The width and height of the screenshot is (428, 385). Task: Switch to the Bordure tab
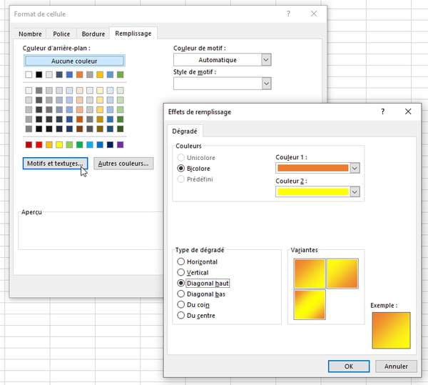pyautogui.click(x=93, y=34)
